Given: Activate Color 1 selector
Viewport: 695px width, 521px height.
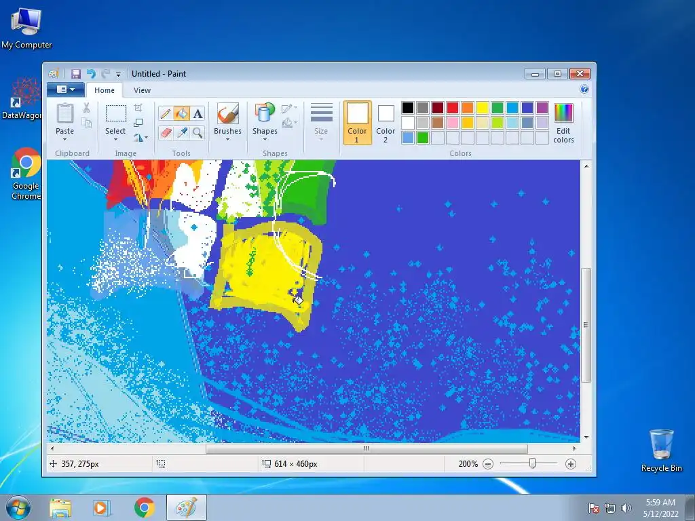Looking at the screenshot, I should pos(357,123).
